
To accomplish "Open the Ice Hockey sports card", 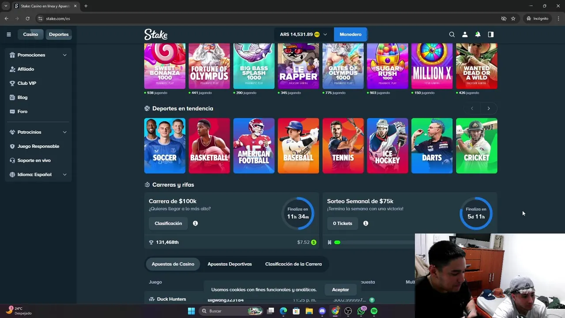I will click(x=388, y=146).
